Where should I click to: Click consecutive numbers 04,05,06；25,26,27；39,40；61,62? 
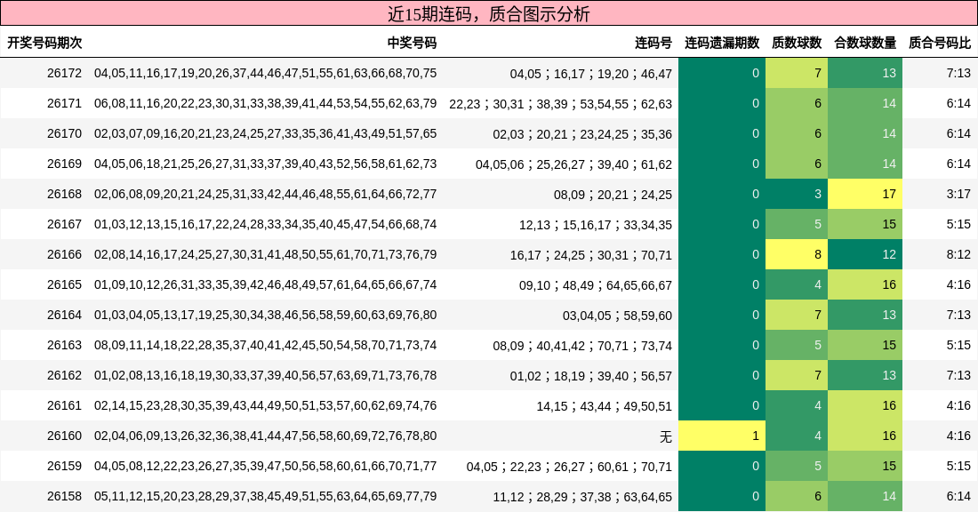(573, 164)
